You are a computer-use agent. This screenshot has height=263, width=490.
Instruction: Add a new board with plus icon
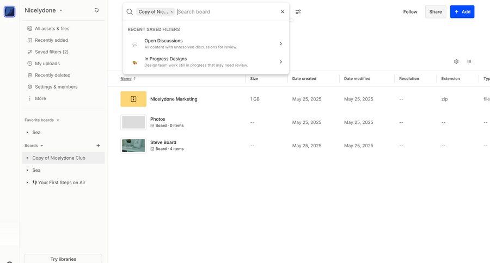(98, 146)
